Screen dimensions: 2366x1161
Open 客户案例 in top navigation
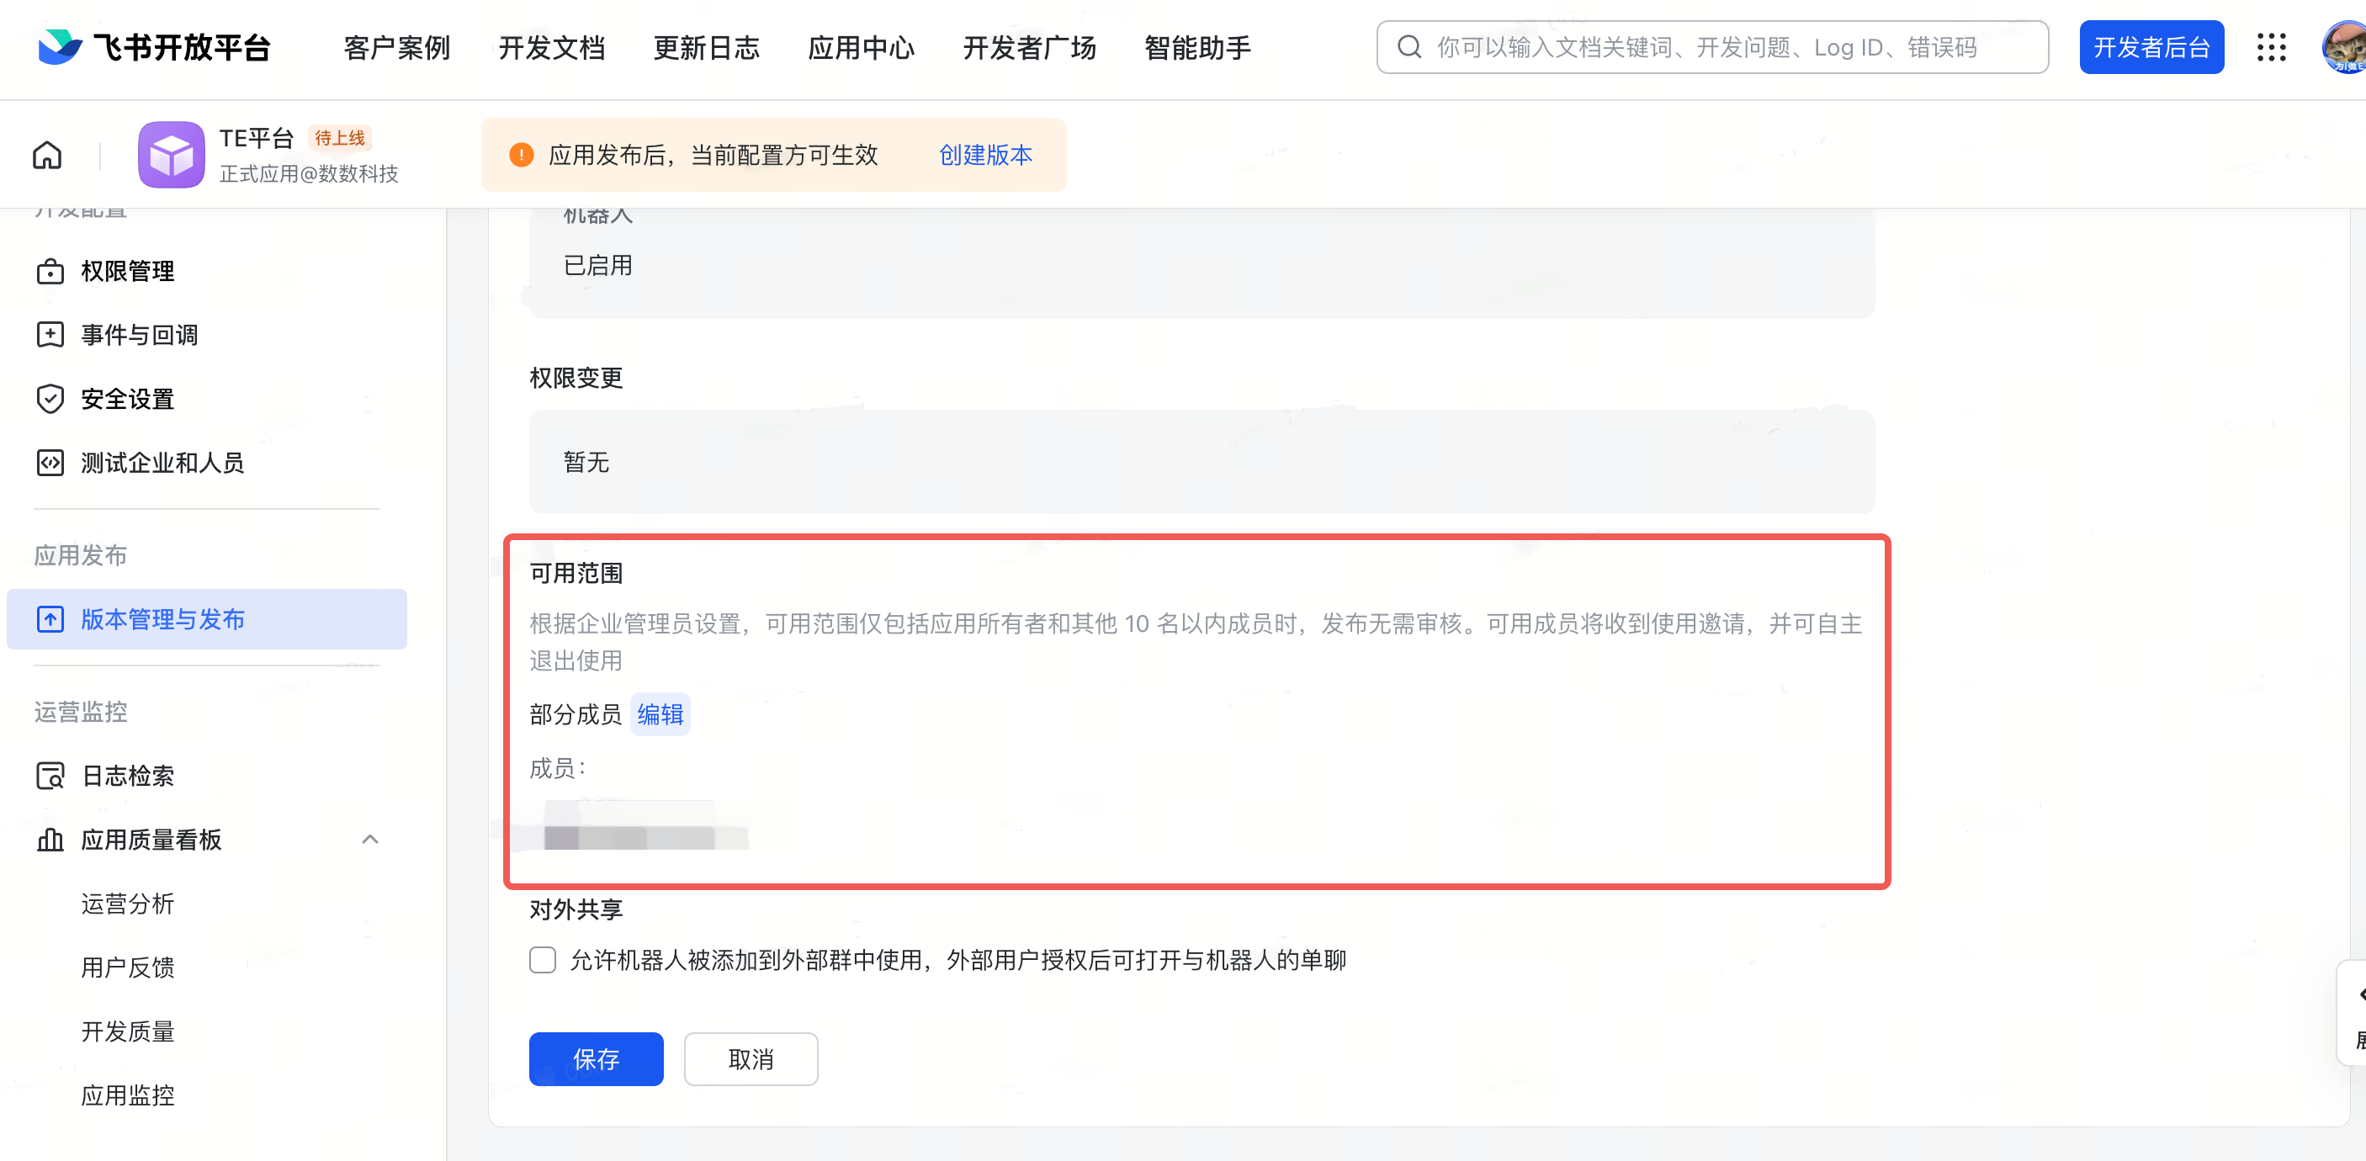397,47
